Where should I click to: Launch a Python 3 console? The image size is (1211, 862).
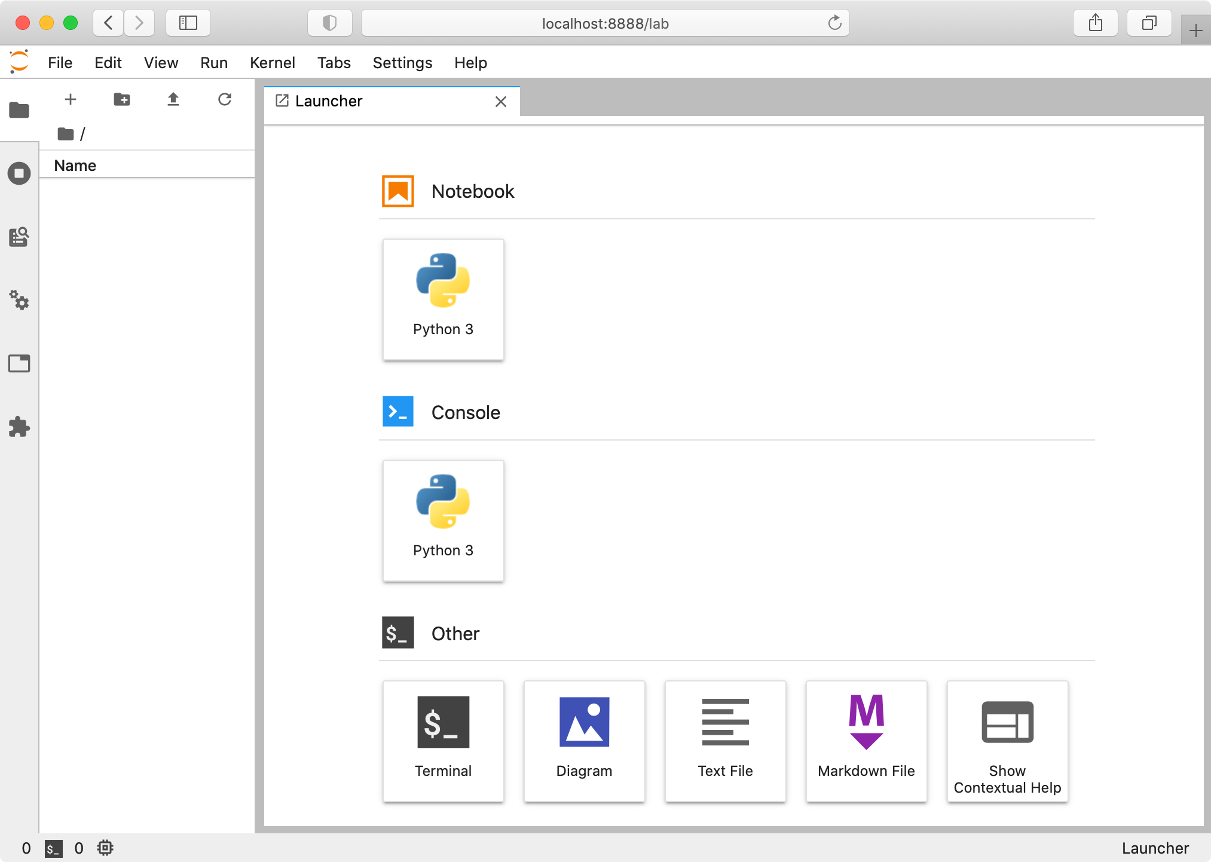click(443, 520)
